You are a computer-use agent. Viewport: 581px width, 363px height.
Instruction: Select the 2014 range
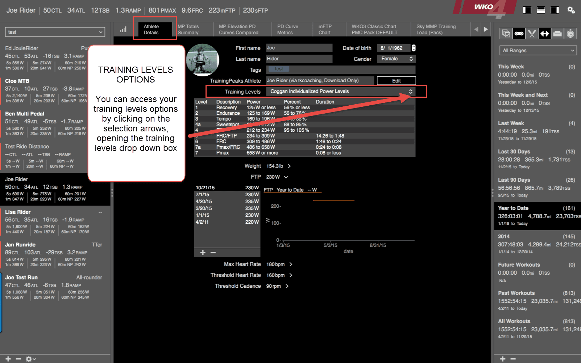tap(537, 244)
